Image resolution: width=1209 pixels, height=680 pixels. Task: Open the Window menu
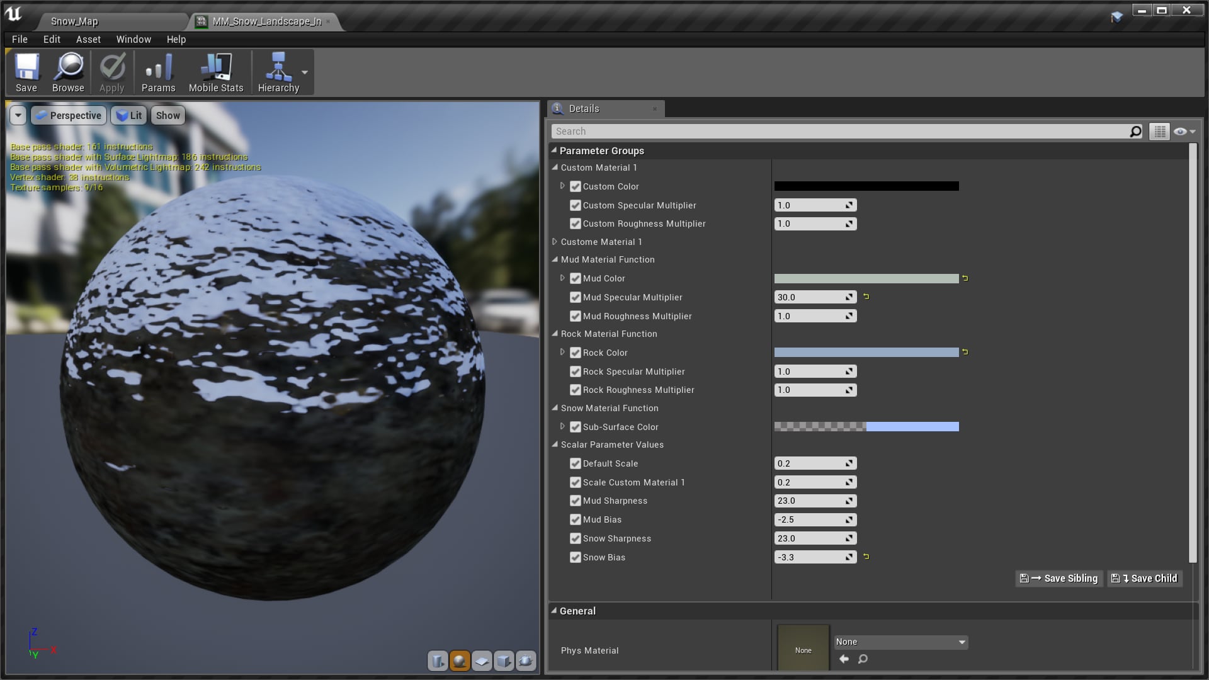pyautogui.click(x=133, y=39)
